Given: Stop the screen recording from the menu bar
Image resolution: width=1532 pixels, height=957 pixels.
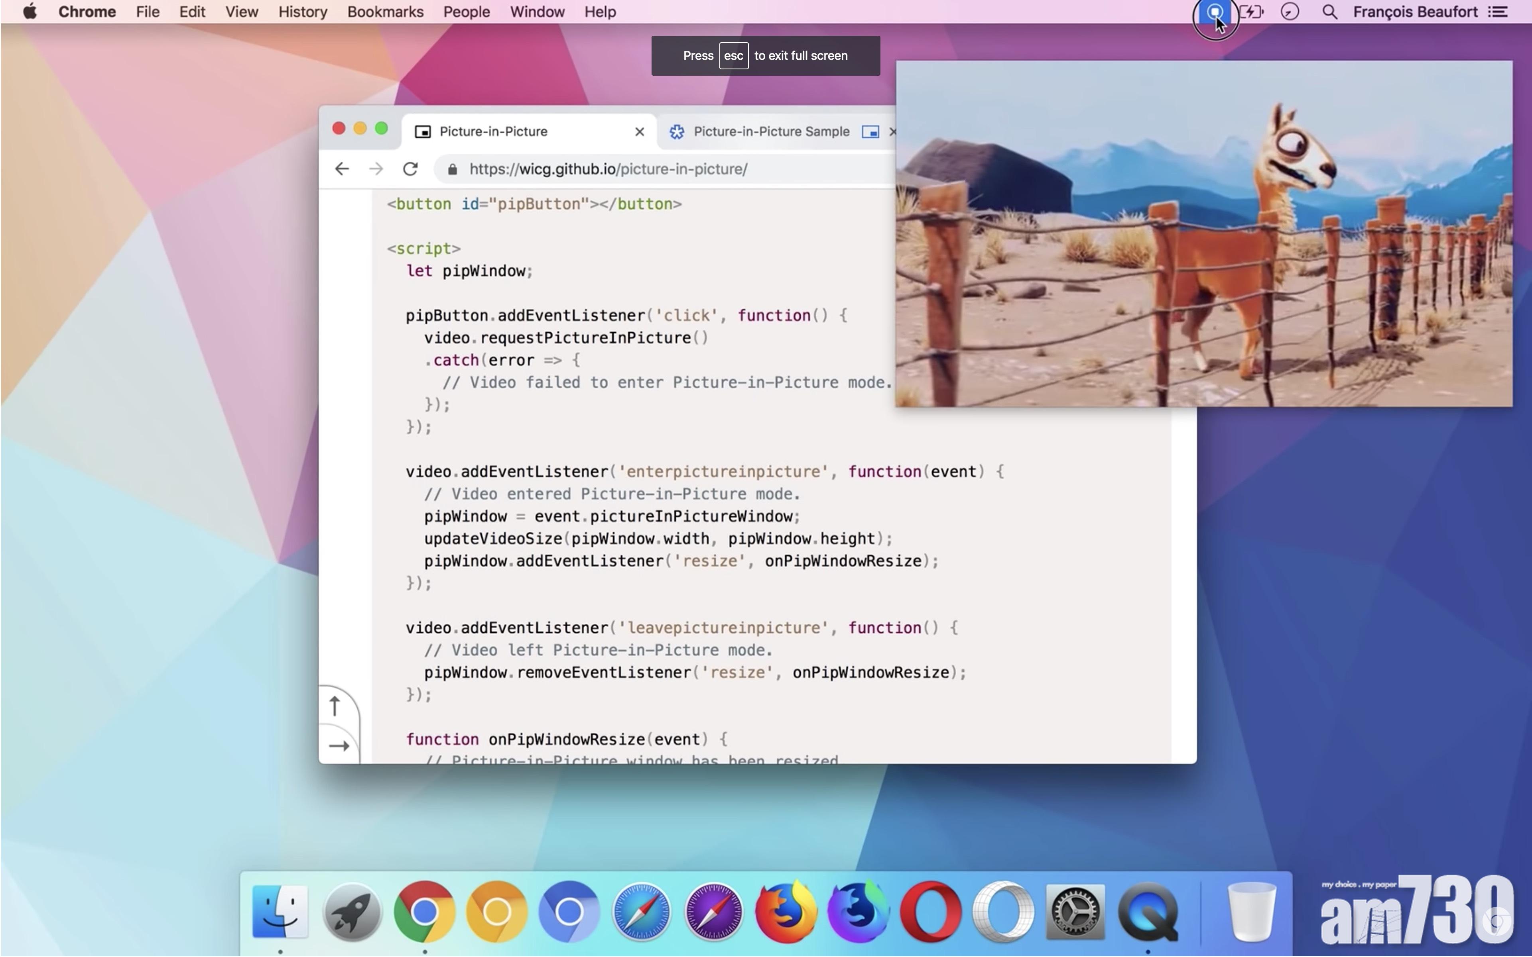Looking at the screenshot, I should [x=1215, y=12].
